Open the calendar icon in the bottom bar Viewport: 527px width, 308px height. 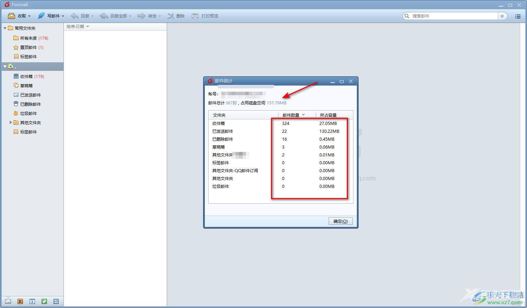tap(32, 301)
